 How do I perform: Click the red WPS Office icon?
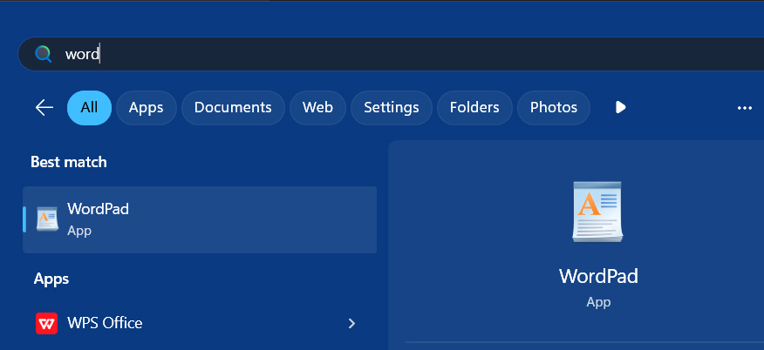(47, 323)
